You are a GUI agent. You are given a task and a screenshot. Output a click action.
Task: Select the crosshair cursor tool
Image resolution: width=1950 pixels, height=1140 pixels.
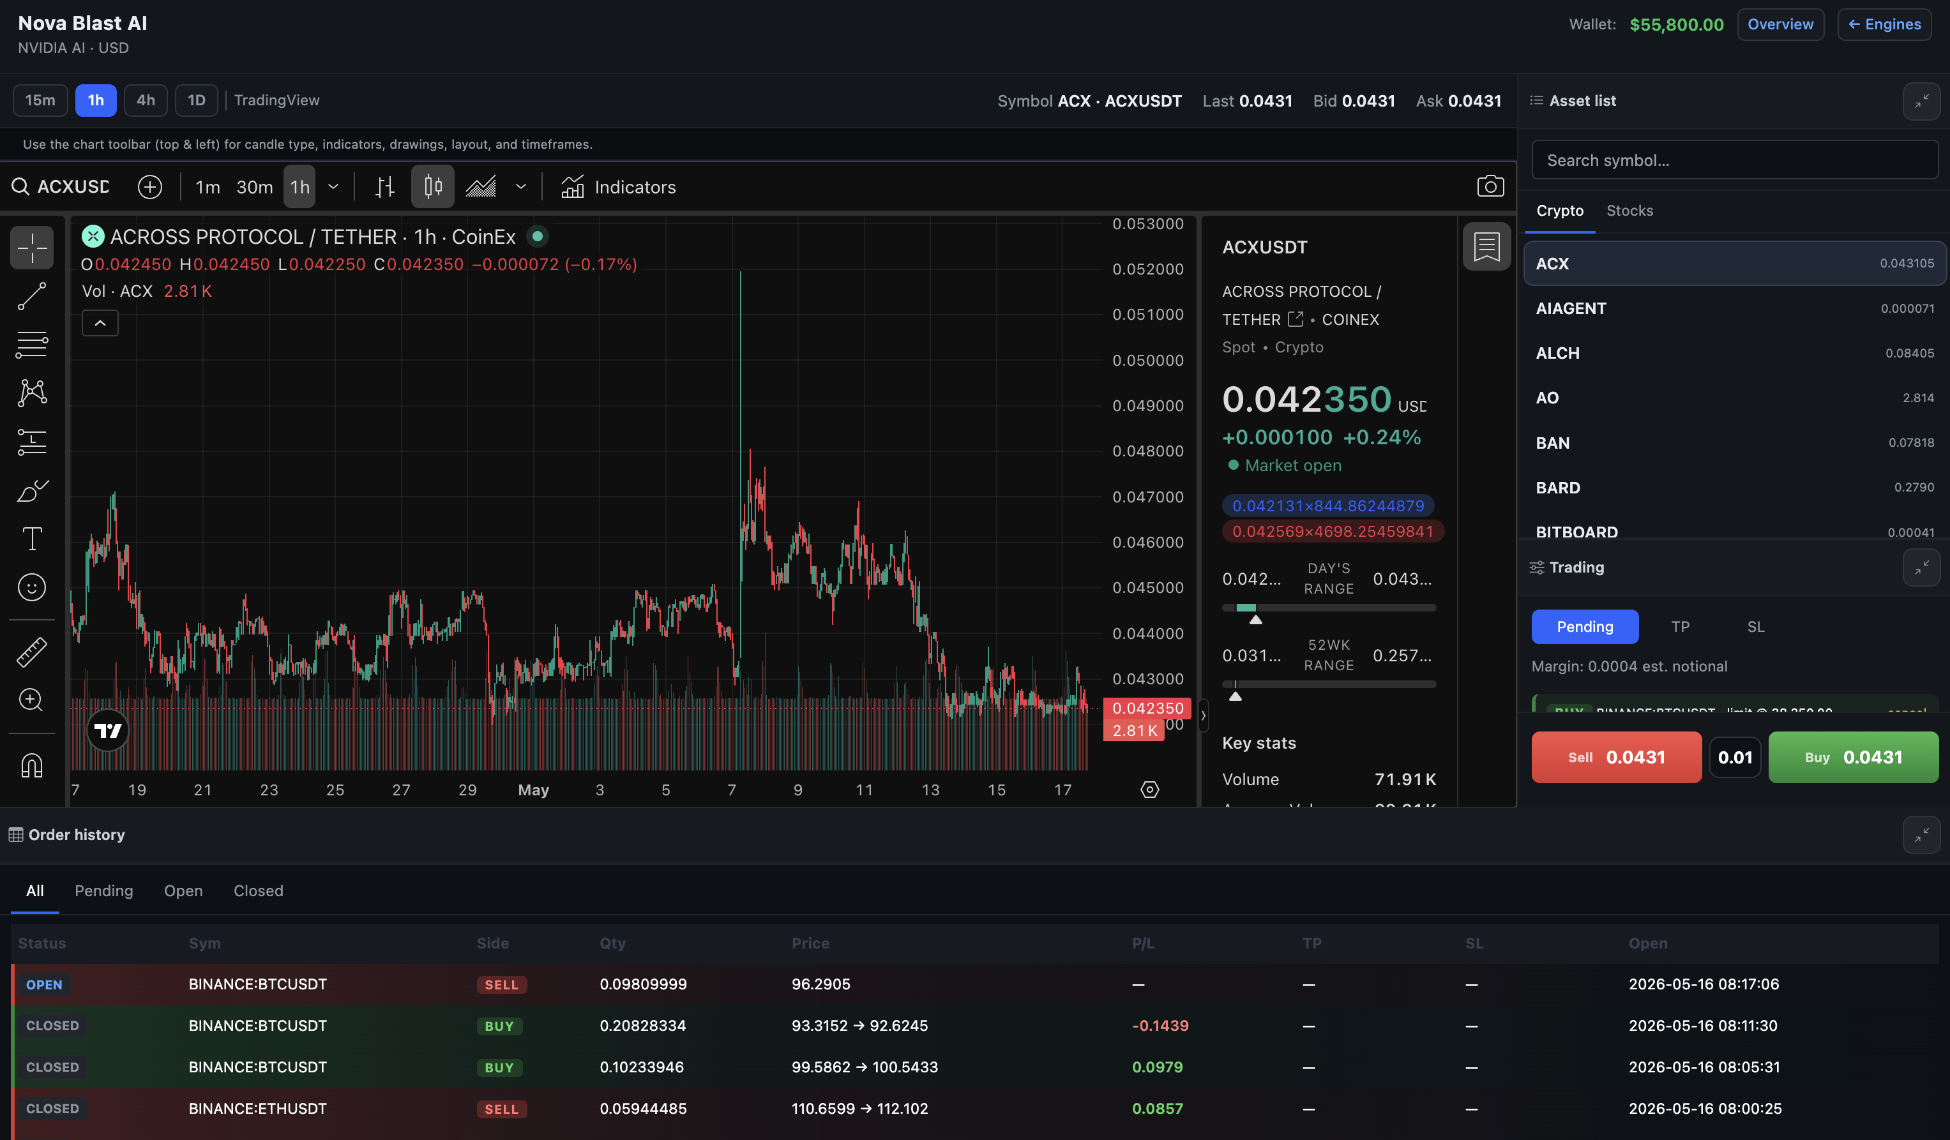32,248
